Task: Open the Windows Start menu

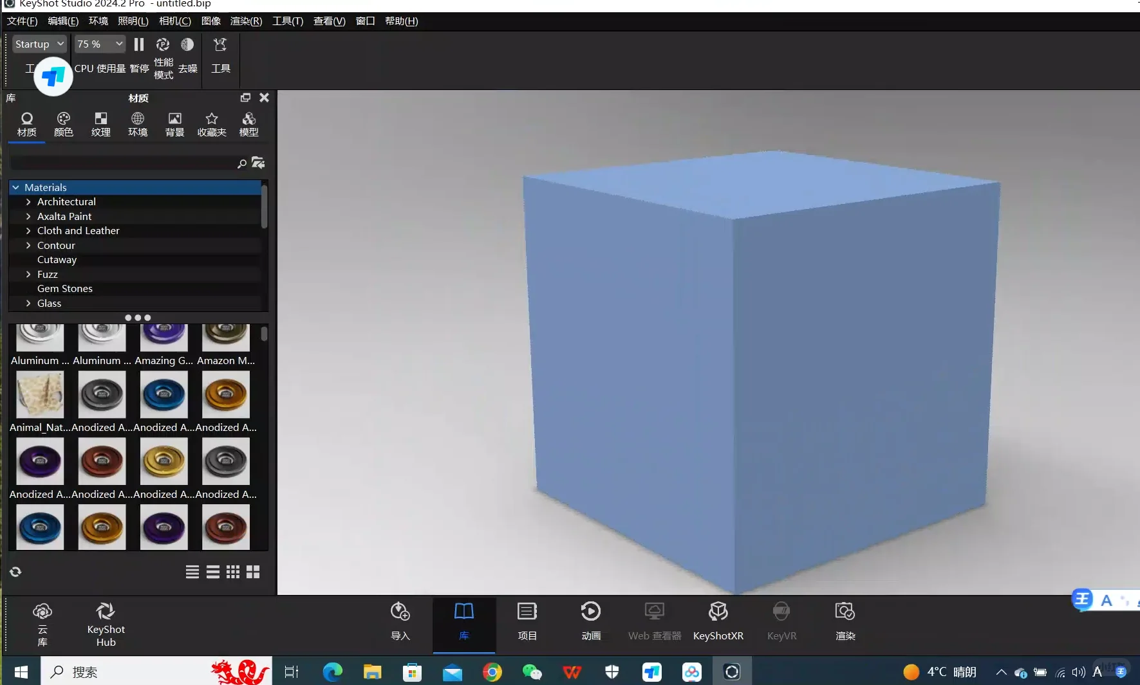Action: click(21, 672)
